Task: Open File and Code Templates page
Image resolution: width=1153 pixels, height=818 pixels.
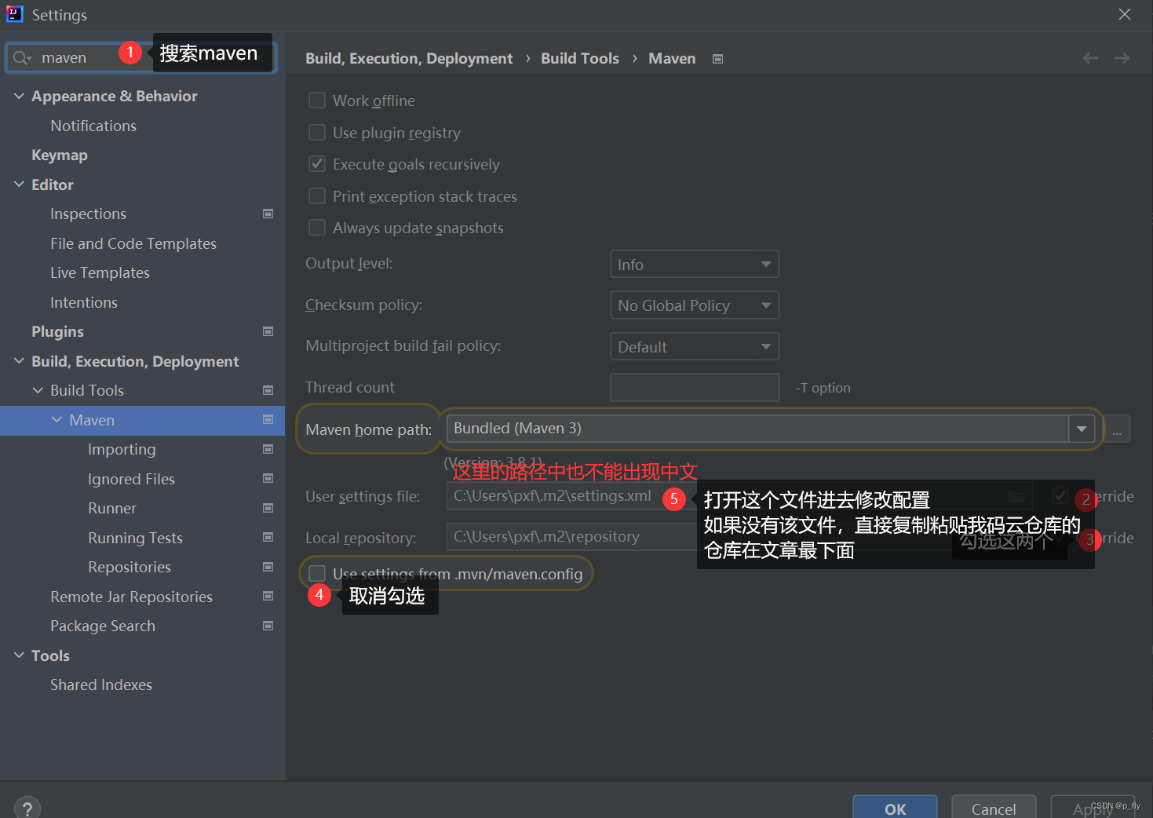Action: pyautogui.click(x=133, y=243)
